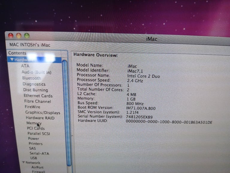
Task: Open the Memory section
Action: [x=34, y=123]
